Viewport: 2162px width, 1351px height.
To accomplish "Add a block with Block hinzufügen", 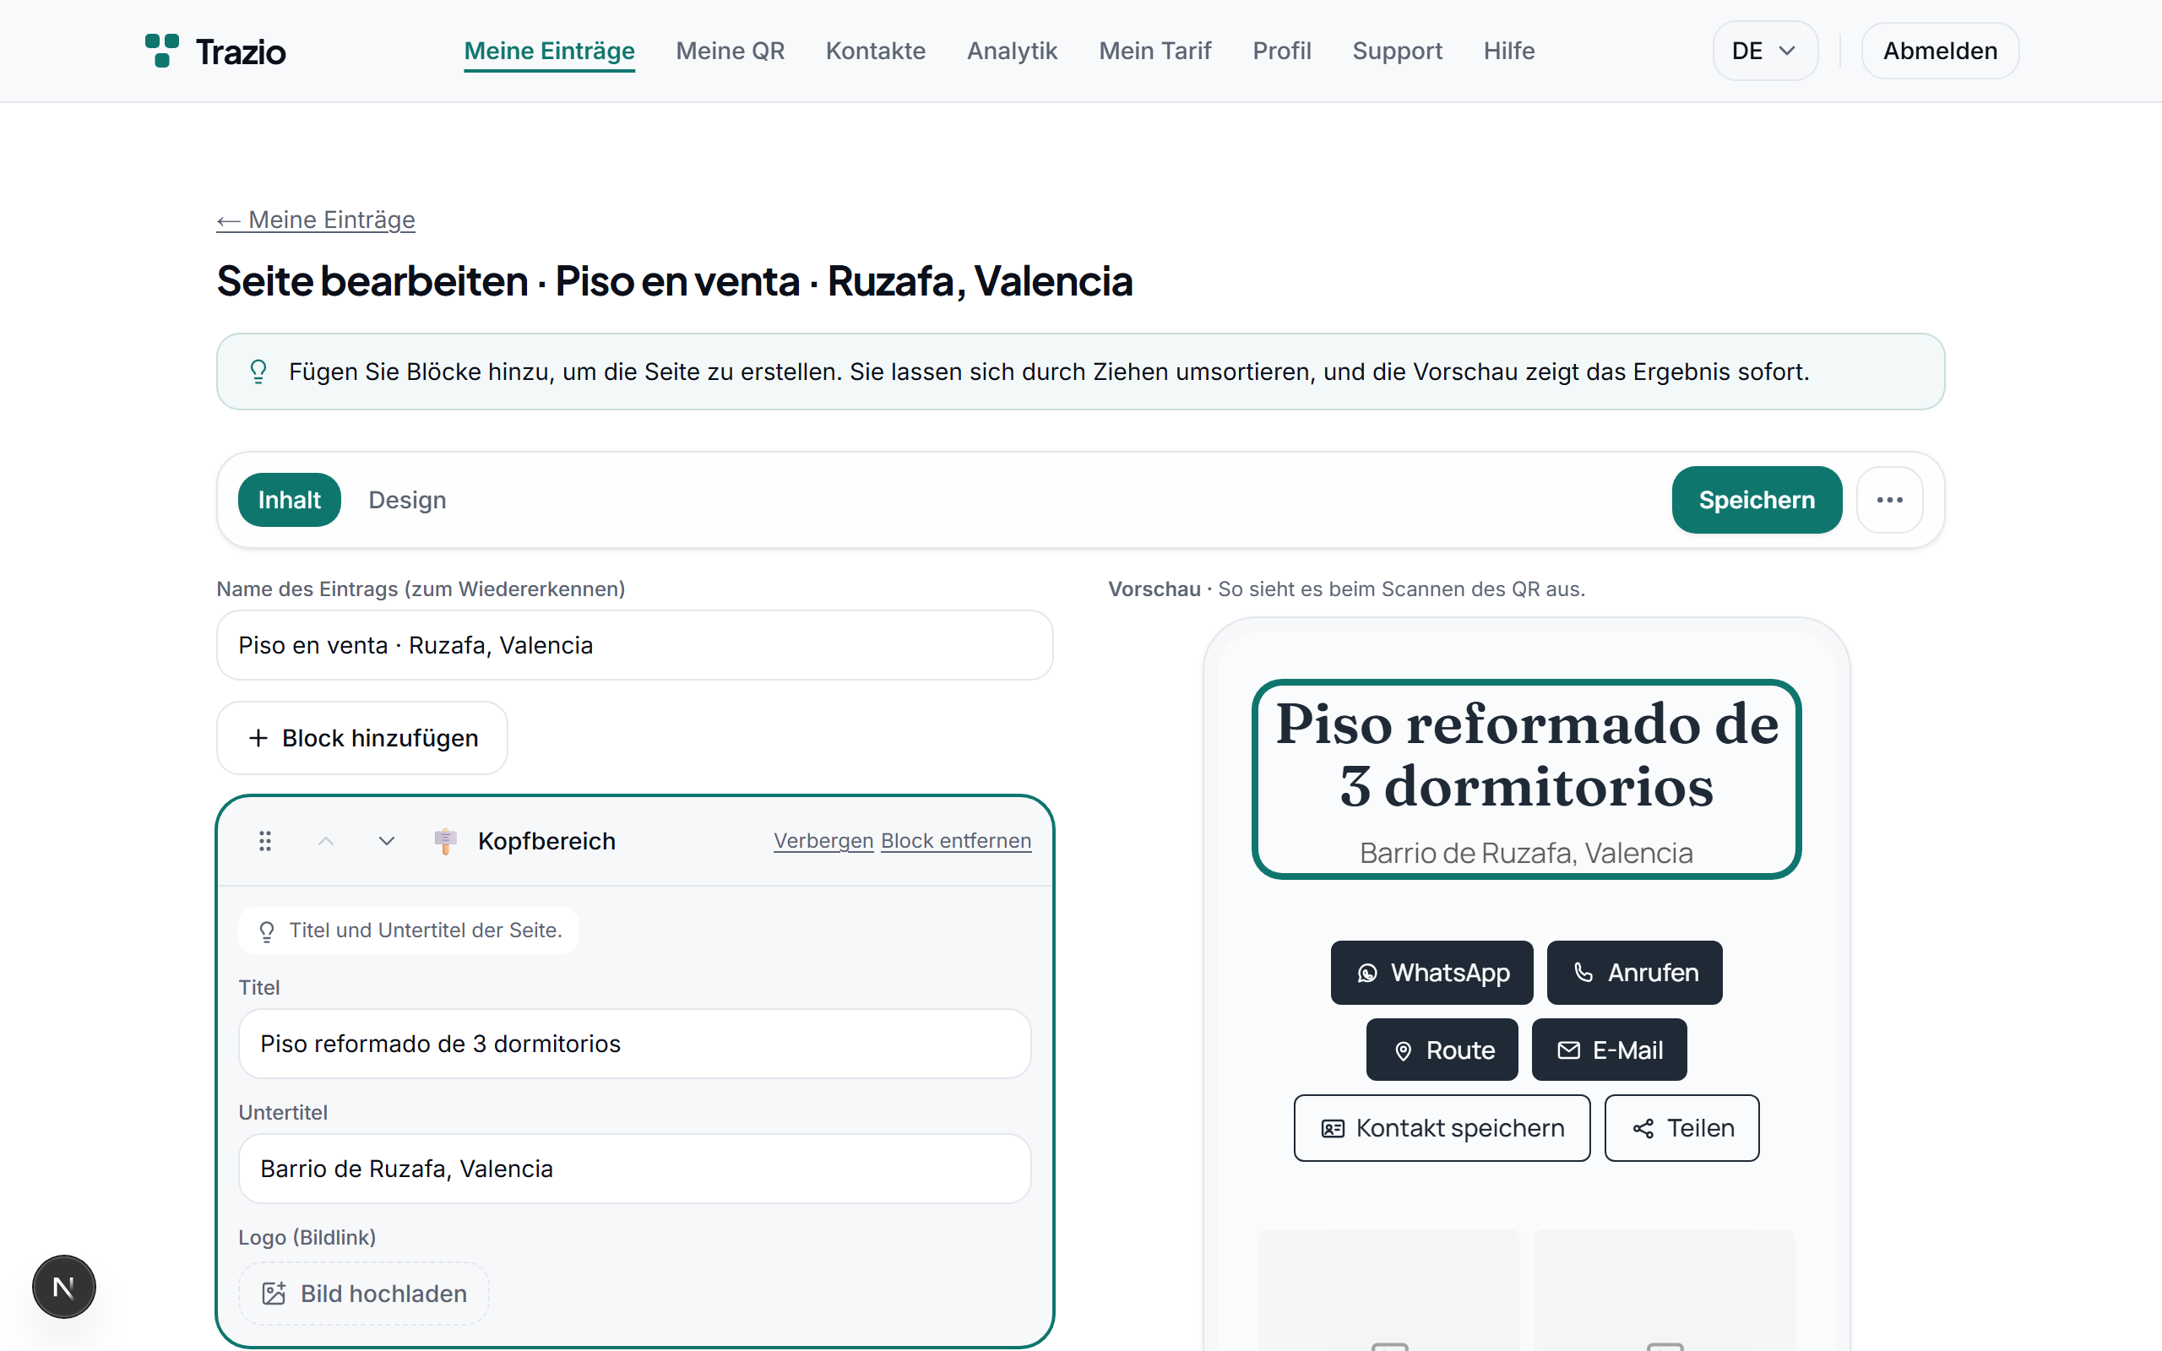I will [x=361, y=738].
